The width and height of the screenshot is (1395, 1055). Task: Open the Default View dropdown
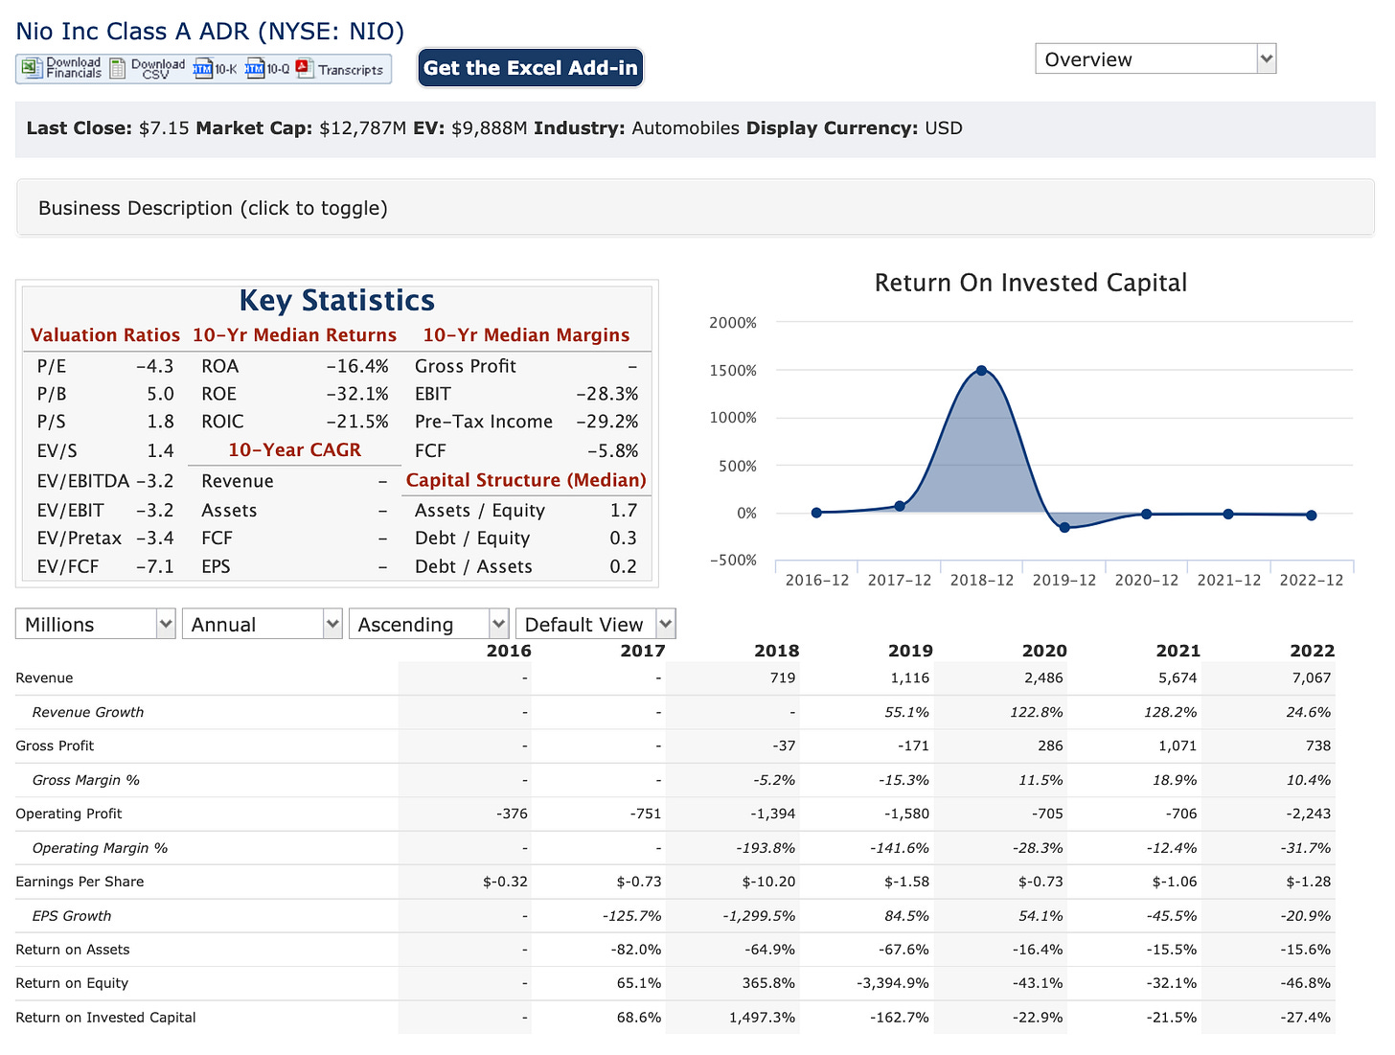point(595,624)
